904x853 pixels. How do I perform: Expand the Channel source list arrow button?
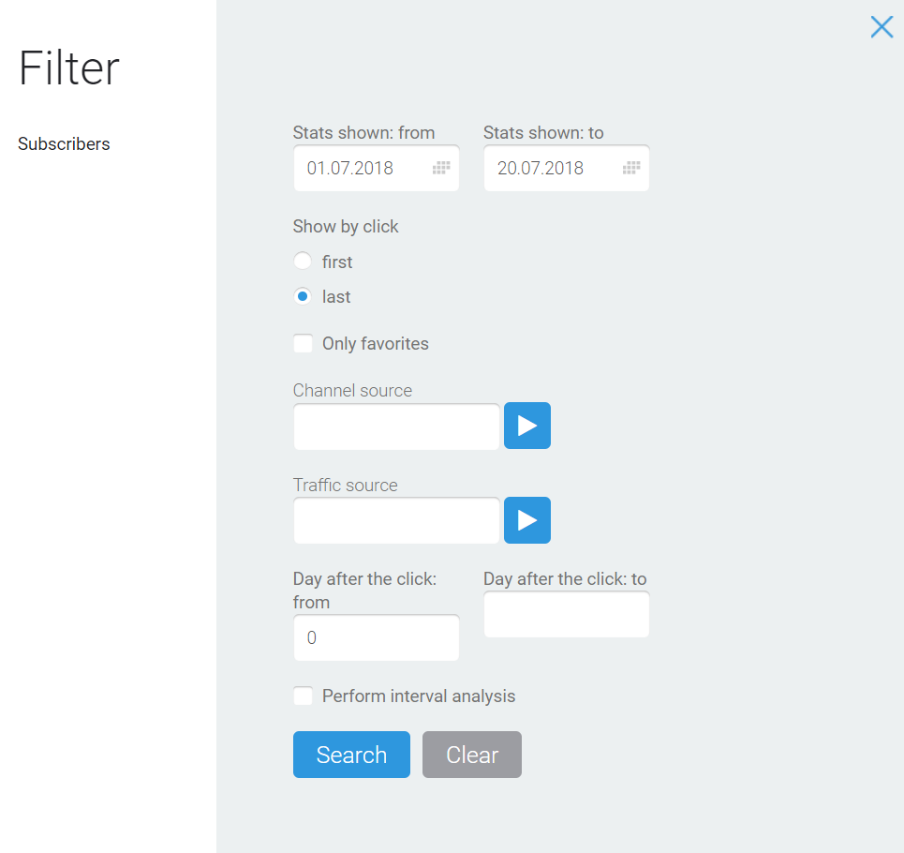(x=527, y=426)
